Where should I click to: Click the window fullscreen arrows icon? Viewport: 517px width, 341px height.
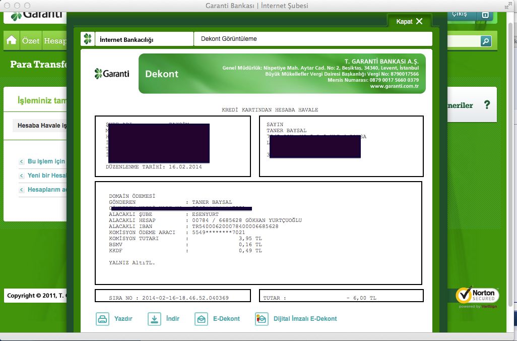coord(508,6)
